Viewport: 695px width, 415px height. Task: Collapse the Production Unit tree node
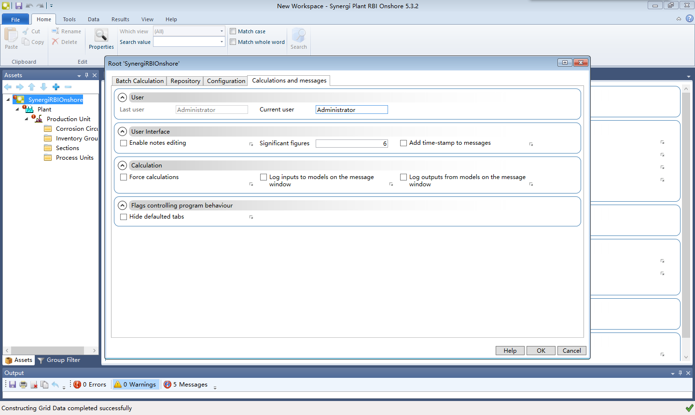click(x=27, y=119)
